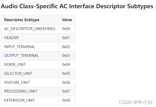
Task: Click the PROCESSING_UNIT cell
Action: pyautogui.click(x=30, y=92)
